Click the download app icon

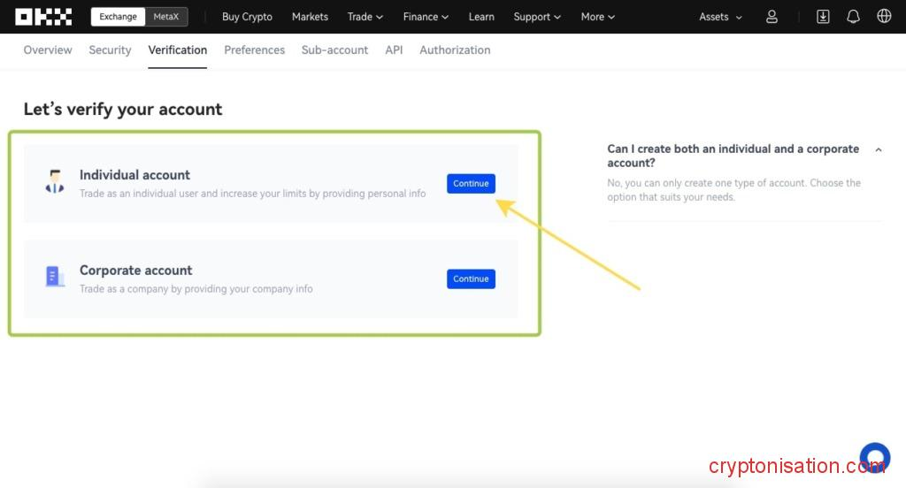click(x=823, y=17)
